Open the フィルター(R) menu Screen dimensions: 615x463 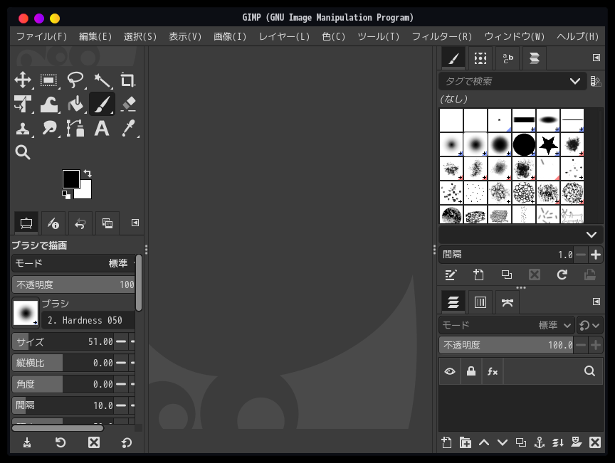click(x=441, y=36)
